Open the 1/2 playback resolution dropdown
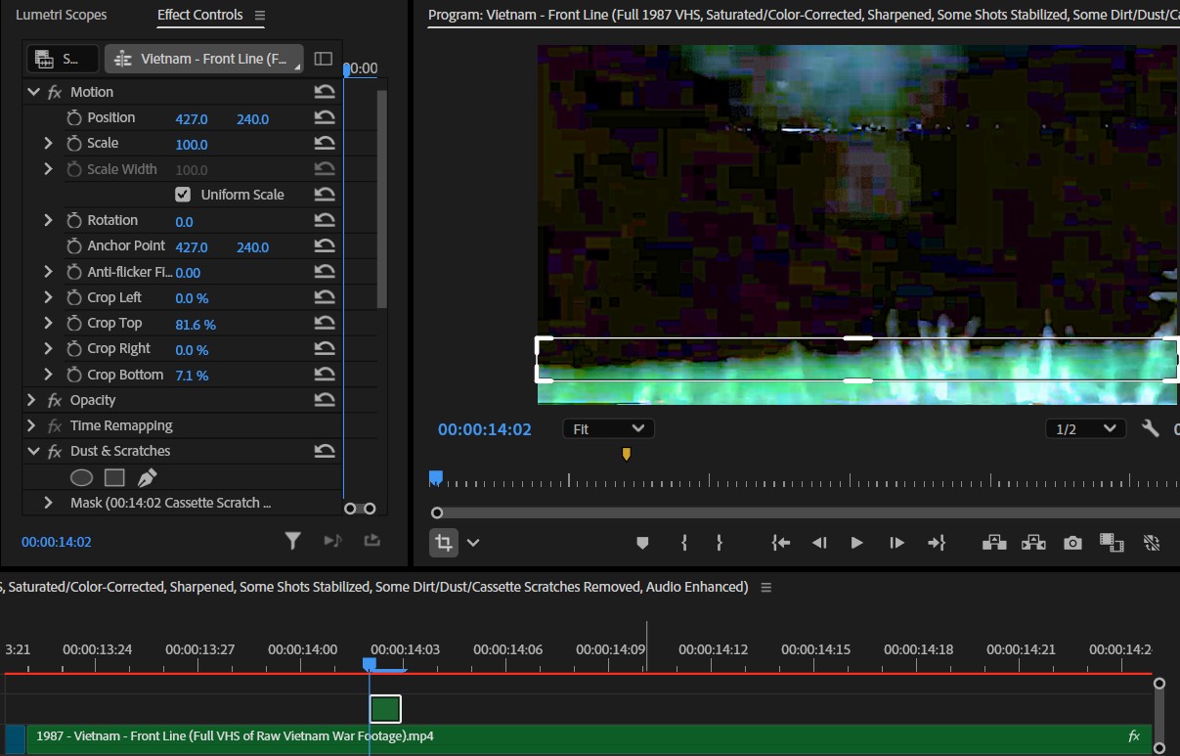Image resolution: width=1180 pixels, height=756 pixels. click(x=1084, y=428)
